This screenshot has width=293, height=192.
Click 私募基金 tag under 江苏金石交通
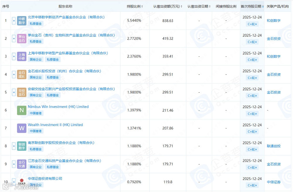[x=53, y=167]
